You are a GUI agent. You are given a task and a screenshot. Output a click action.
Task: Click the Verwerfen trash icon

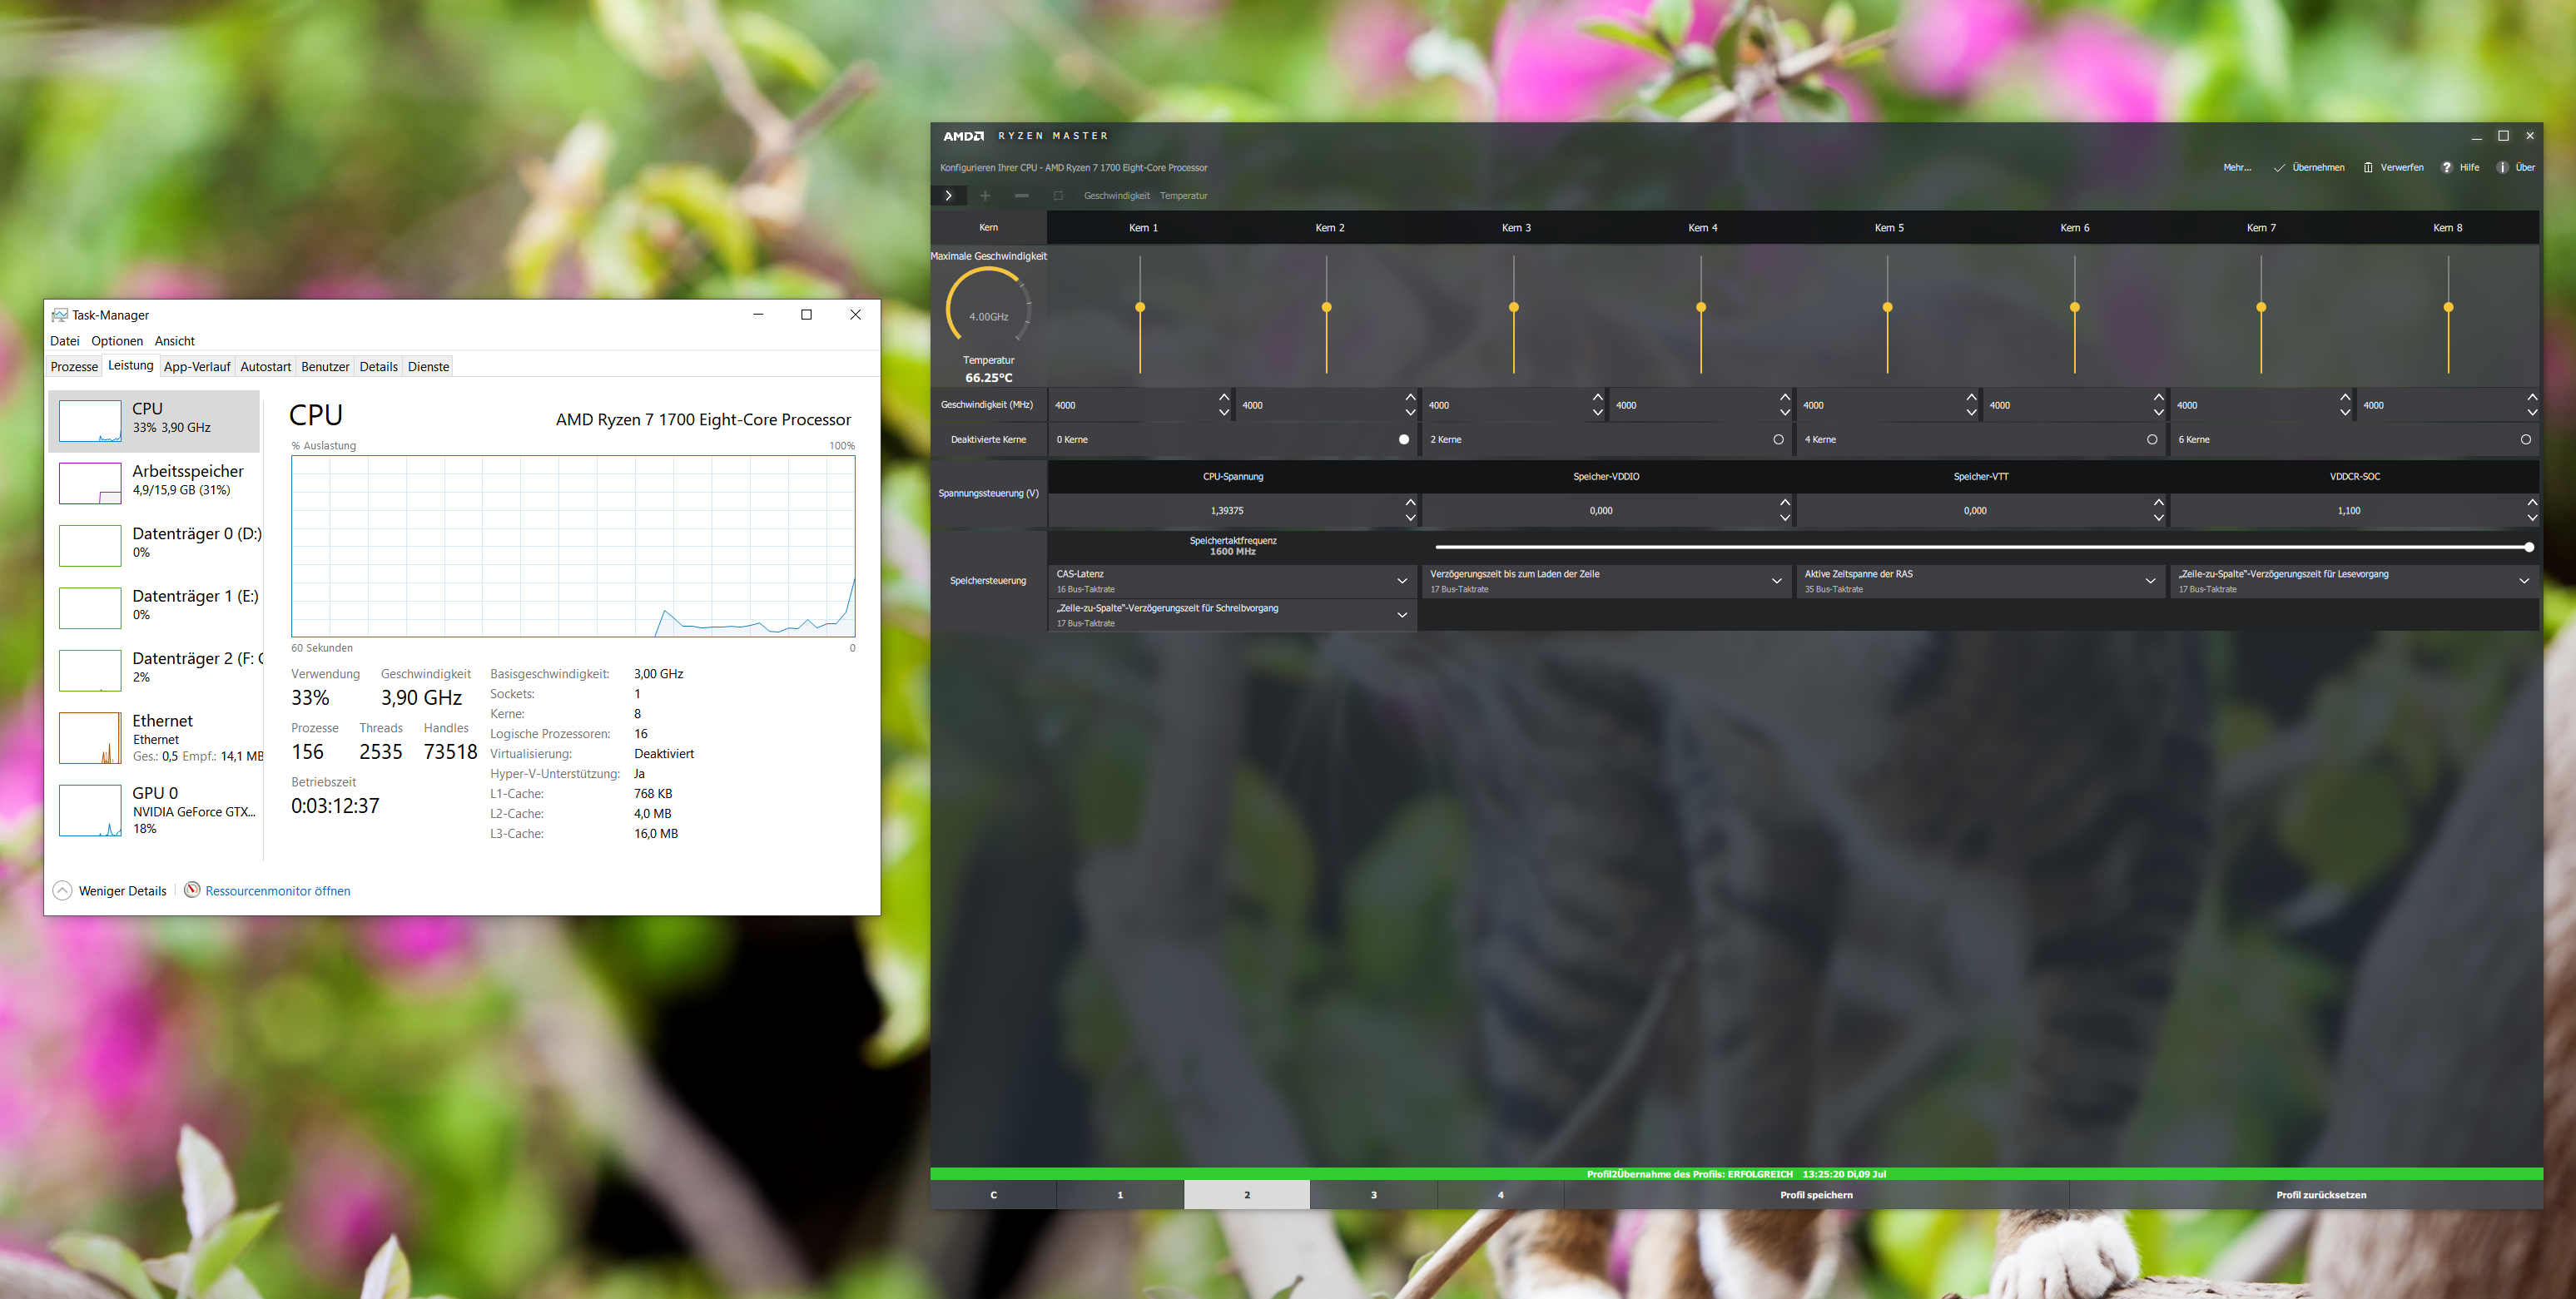click(2367, 168)
